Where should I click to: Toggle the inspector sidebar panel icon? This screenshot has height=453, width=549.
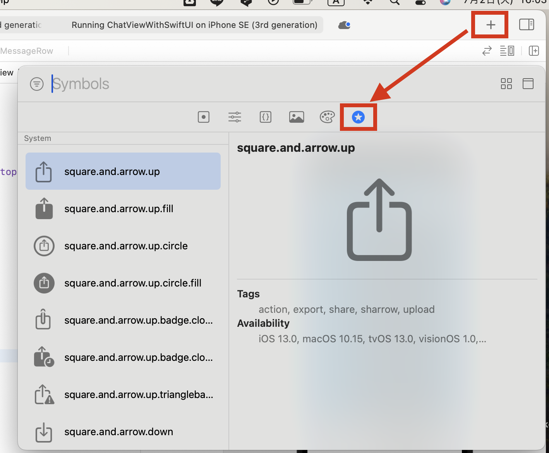tap(526, 25)
